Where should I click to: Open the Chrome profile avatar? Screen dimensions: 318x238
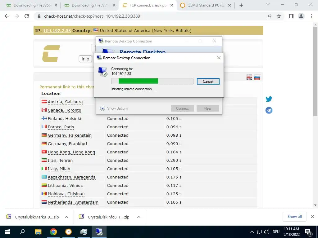[x=301, y=16]
